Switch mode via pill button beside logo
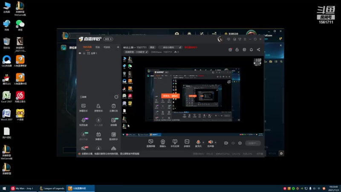Image resolution: width=341 pixels, height=192 pixels. coord(108,39)
